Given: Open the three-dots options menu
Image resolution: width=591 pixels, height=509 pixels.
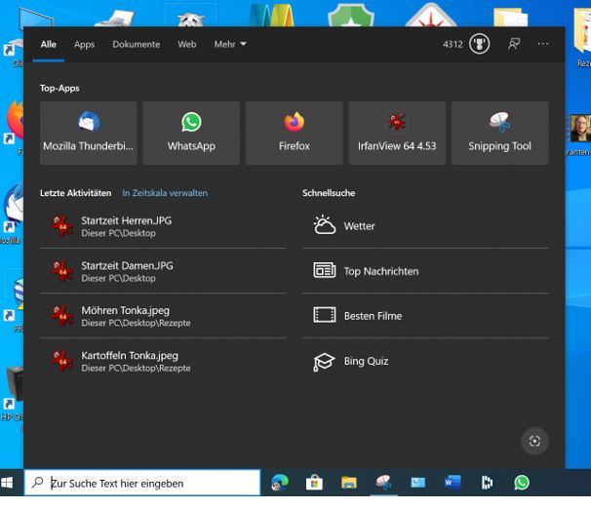Looking at the screenshot, I should pyautogui.click(x=543, y=44).
